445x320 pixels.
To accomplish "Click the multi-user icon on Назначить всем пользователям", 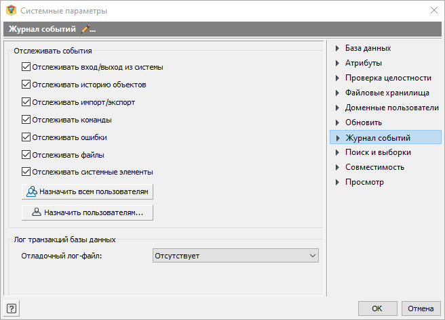I will pyautogui.click(x=31, y=191).
